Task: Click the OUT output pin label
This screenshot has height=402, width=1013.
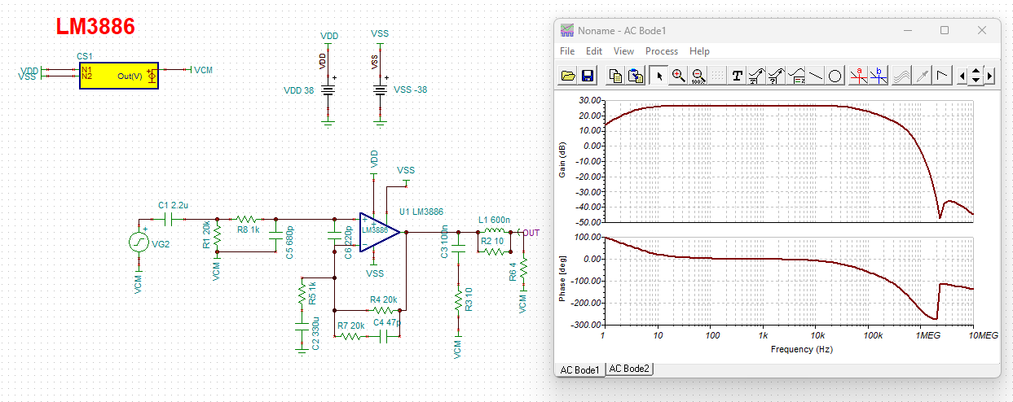Action: coord(531,233)
